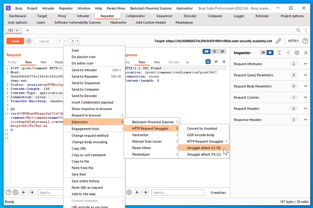This screenshot has width=313, height=208.
Task: Previous match arrow in request search
Action: pos(24,192)
